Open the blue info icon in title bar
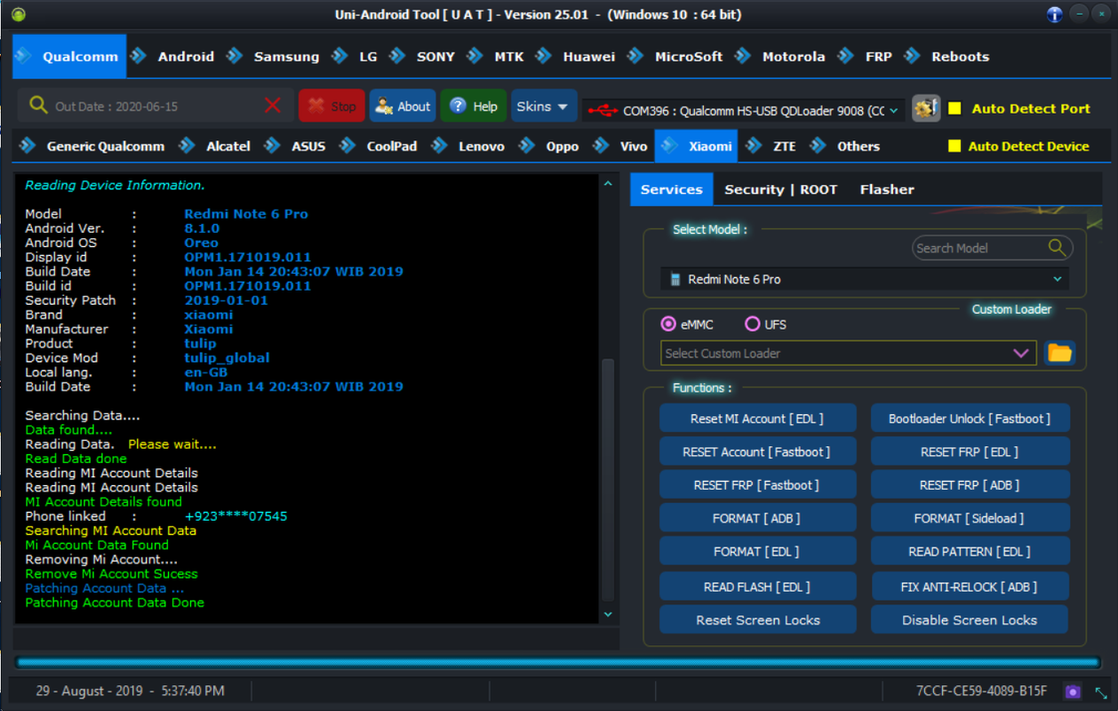This screenshot has width=1118, height=711. pos(1054,14)
